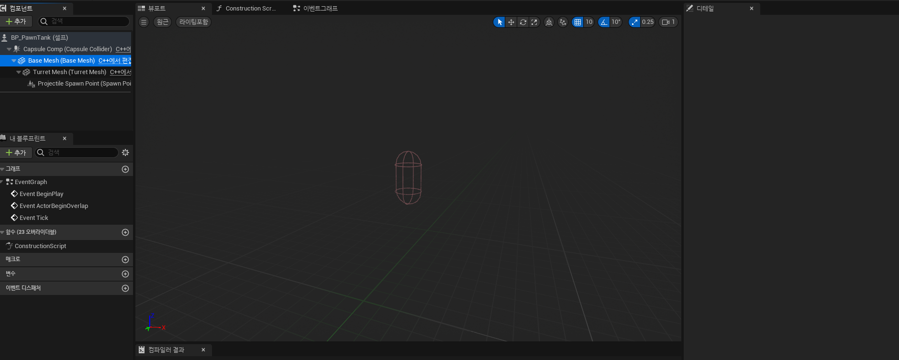Collapse the 그래프 section

click(2, 169)
